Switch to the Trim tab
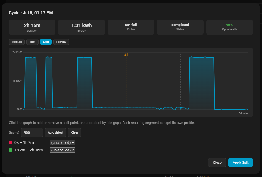The width and height of the screenshot is (262, 177). coord(32,42)
